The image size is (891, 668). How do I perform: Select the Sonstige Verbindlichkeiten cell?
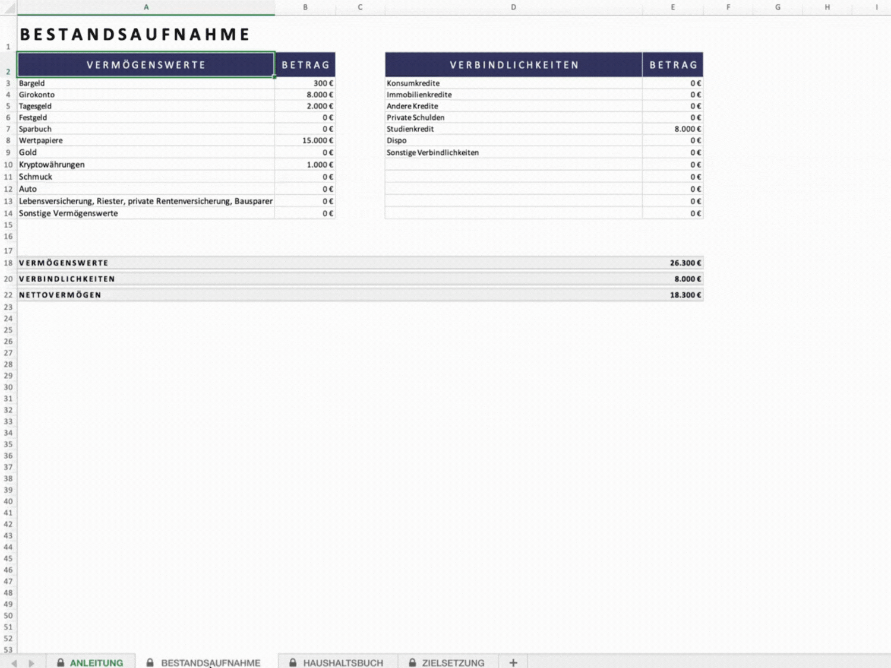click(514, 152)
